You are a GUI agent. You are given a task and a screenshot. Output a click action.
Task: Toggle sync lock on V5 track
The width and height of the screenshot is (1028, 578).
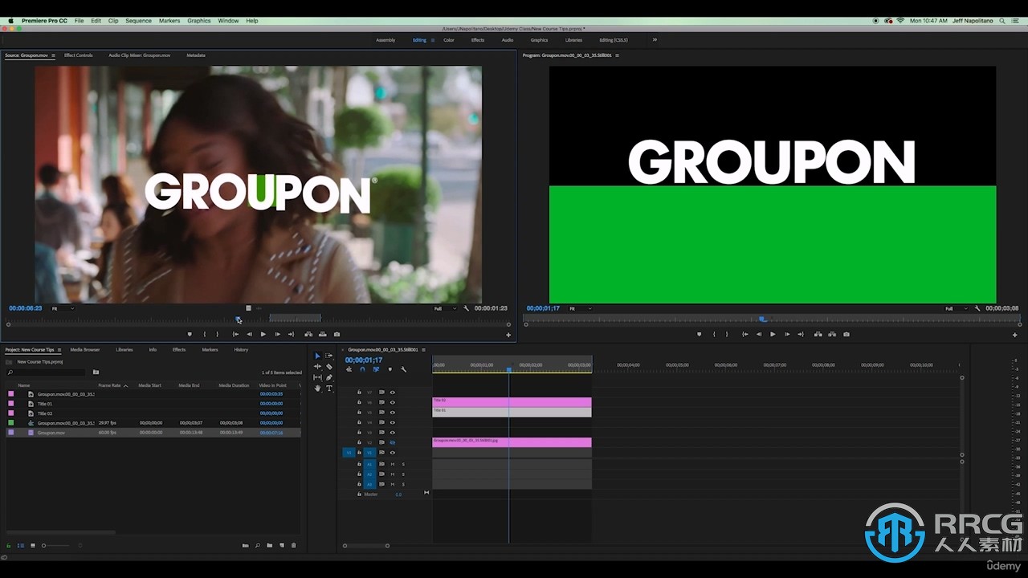point(382,413)
